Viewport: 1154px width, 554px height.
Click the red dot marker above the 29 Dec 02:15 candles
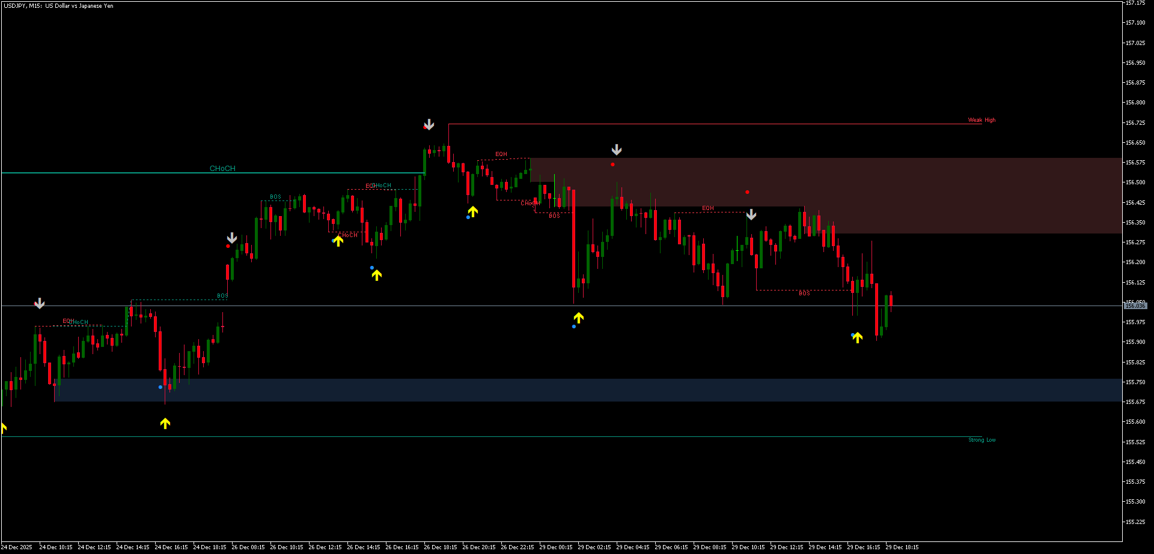(612, 164)
